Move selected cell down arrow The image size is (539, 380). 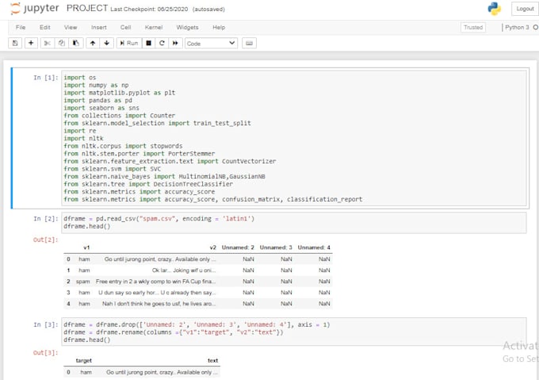[x=107, y=43]
